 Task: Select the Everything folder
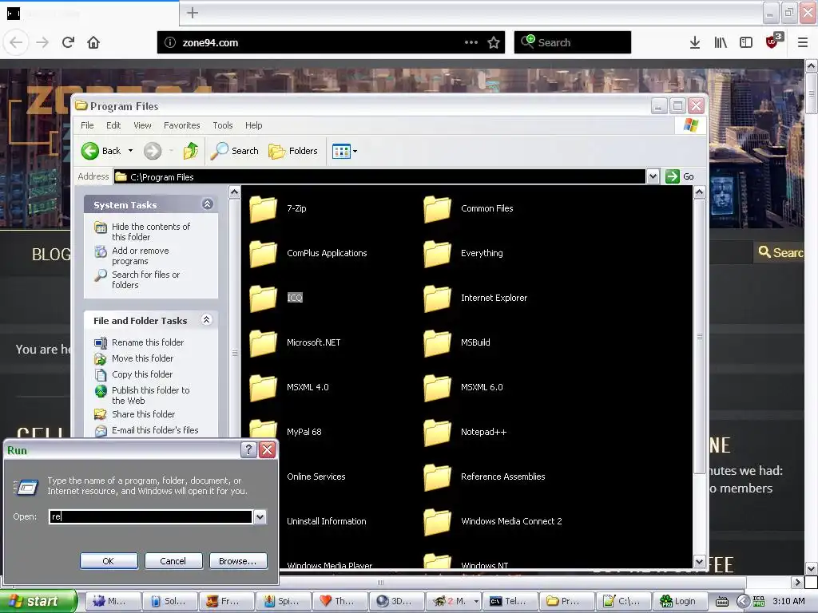[x=463, y=253]
